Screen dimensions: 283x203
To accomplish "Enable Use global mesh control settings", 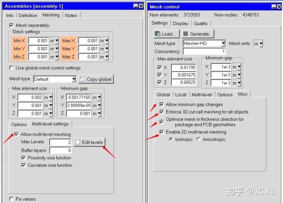I will [x=11, y=68].
